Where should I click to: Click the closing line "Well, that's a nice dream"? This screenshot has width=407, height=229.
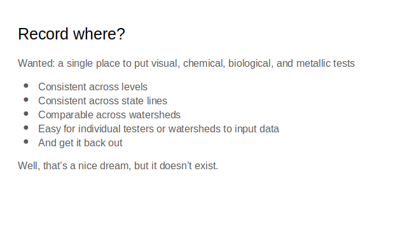[118, 165]
